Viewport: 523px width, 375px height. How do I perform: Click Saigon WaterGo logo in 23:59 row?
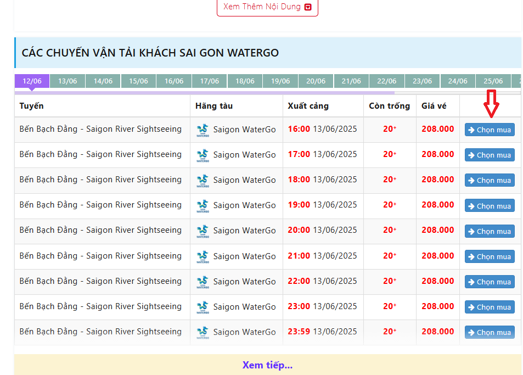203,333
